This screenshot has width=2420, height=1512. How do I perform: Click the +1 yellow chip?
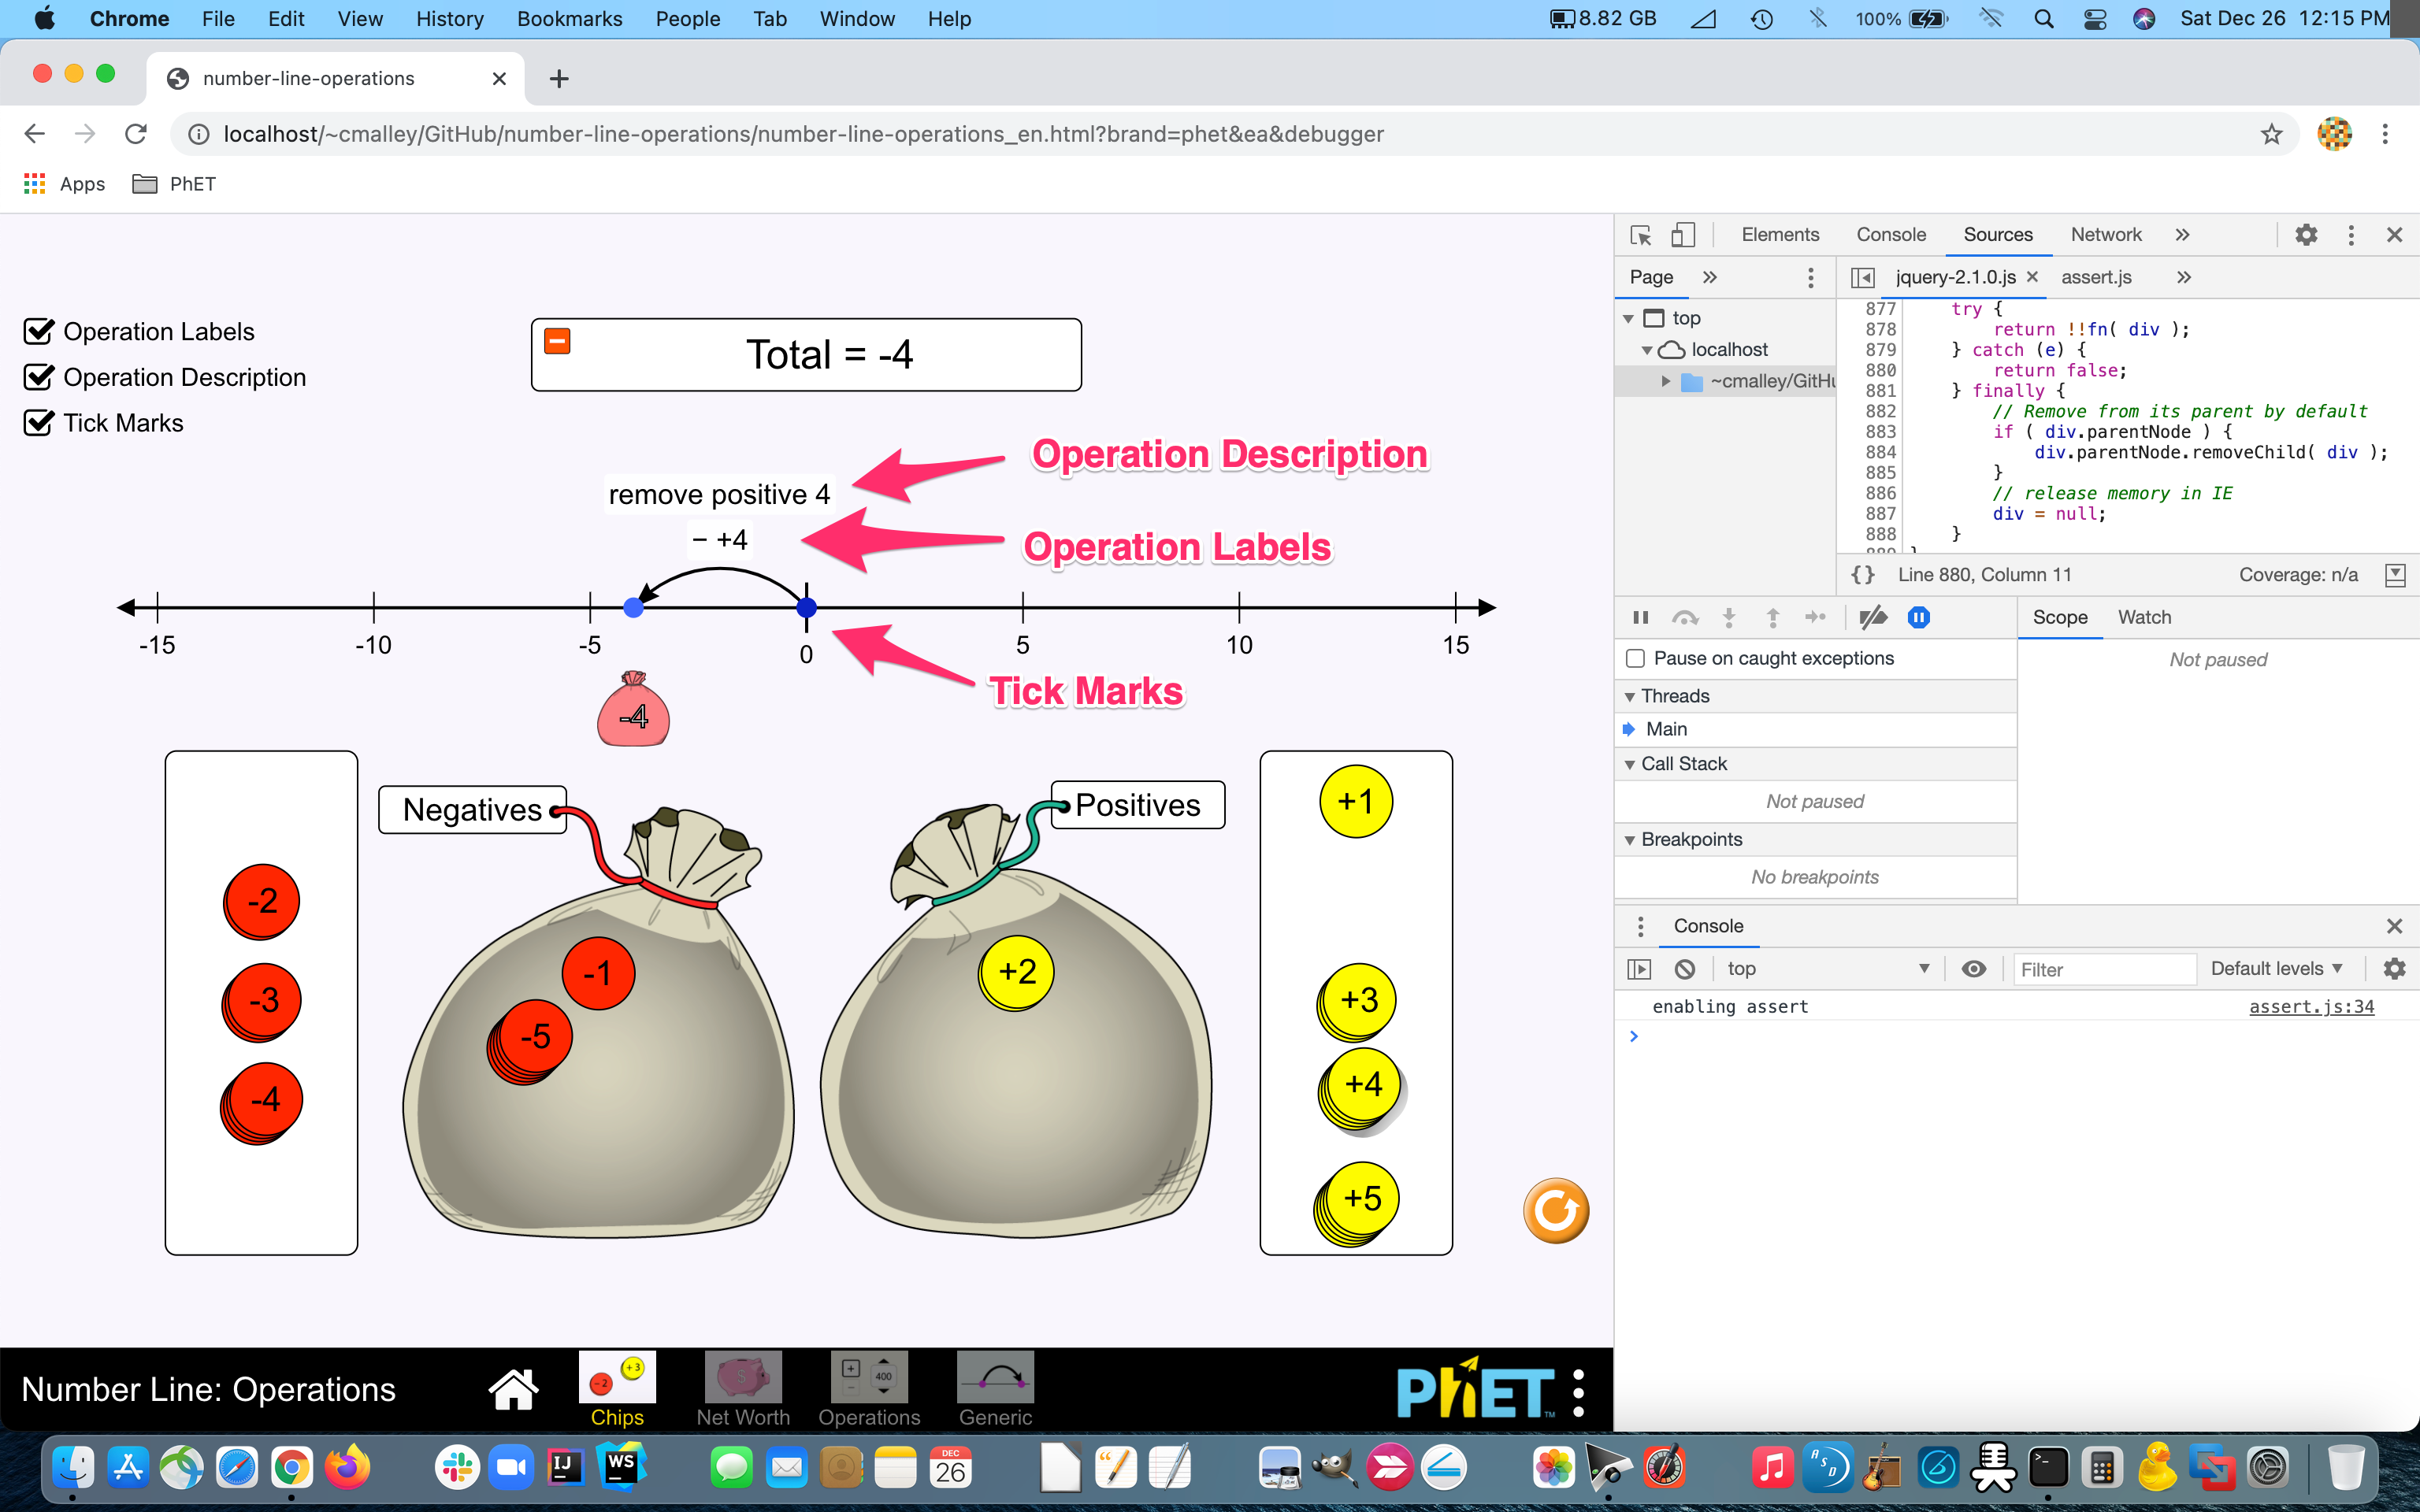point(1355,801)
